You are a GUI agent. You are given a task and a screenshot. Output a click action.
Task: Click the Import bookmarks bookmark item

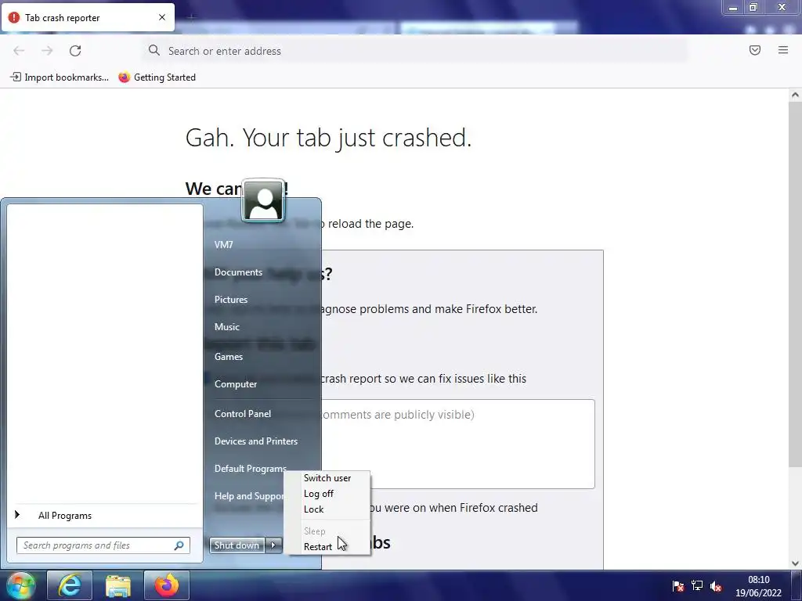(x=60, y=77)
